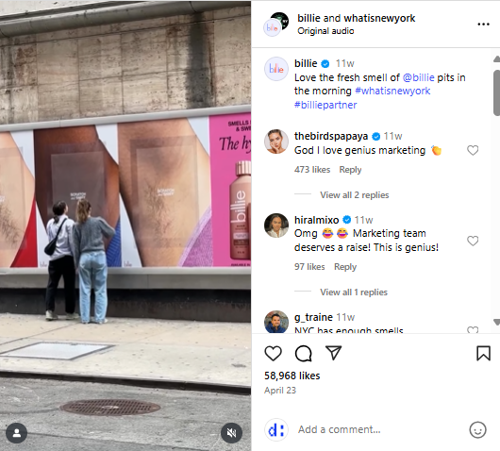The height and width of the screenshot is (451, 500).
Task: Expand View all 1 replies
Action: click(x=354, y=292)
